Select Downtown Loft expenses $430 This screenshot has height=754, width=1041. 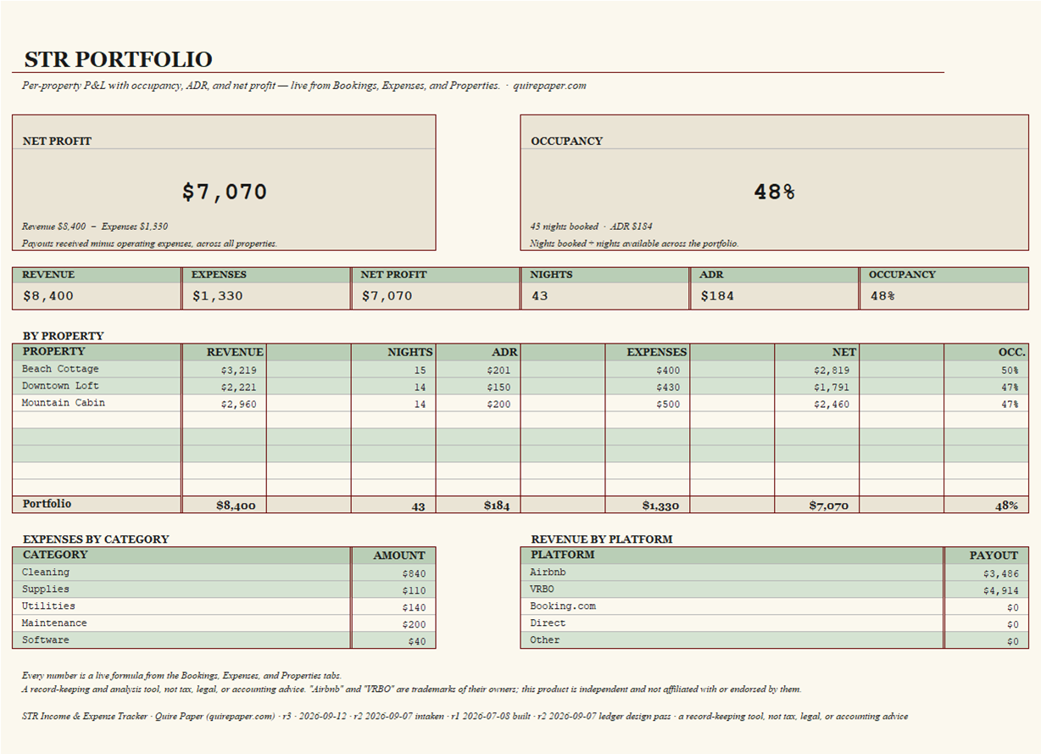(668, 388)
